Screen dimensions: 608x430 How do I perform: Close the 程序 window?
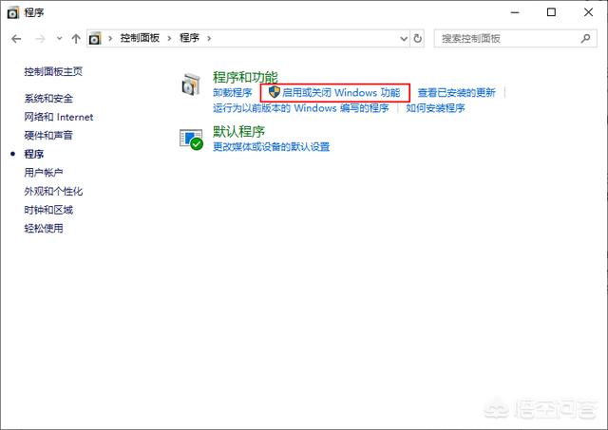point(588,12)
